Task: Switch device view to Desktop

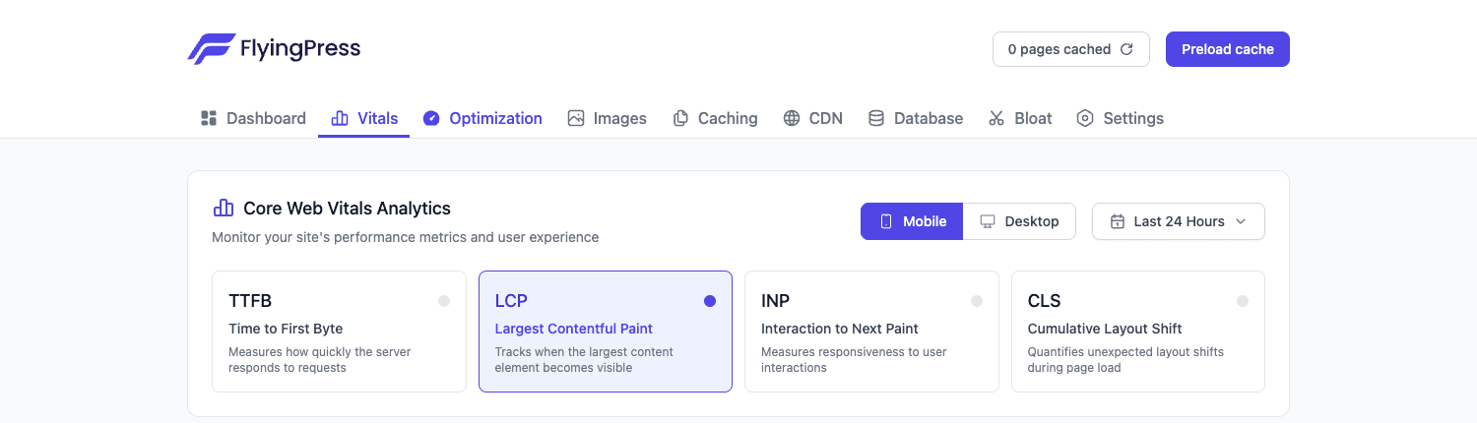Action: [x=1019, y=221]
